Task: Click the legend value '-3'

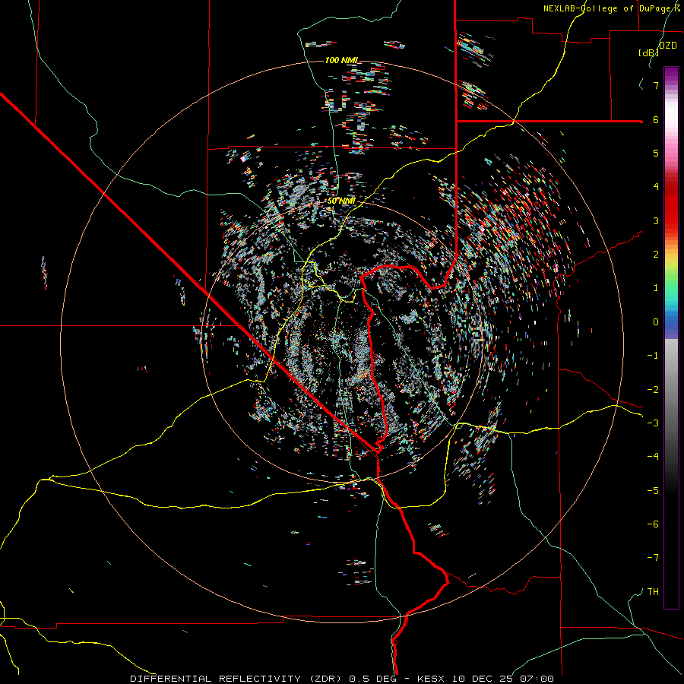Action: [x=653, y=423]
